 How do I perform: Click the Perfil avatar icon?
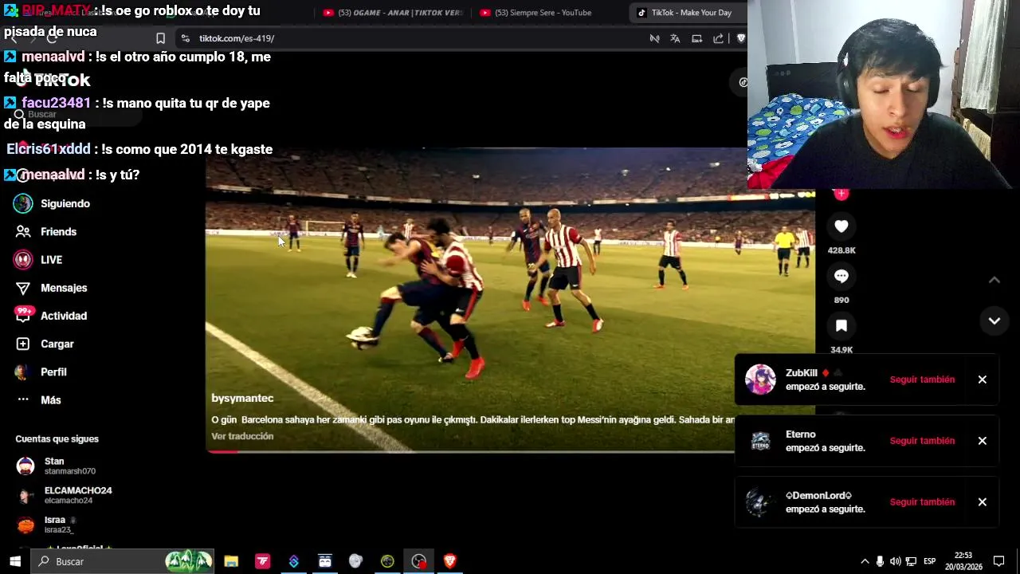(23, 372)
